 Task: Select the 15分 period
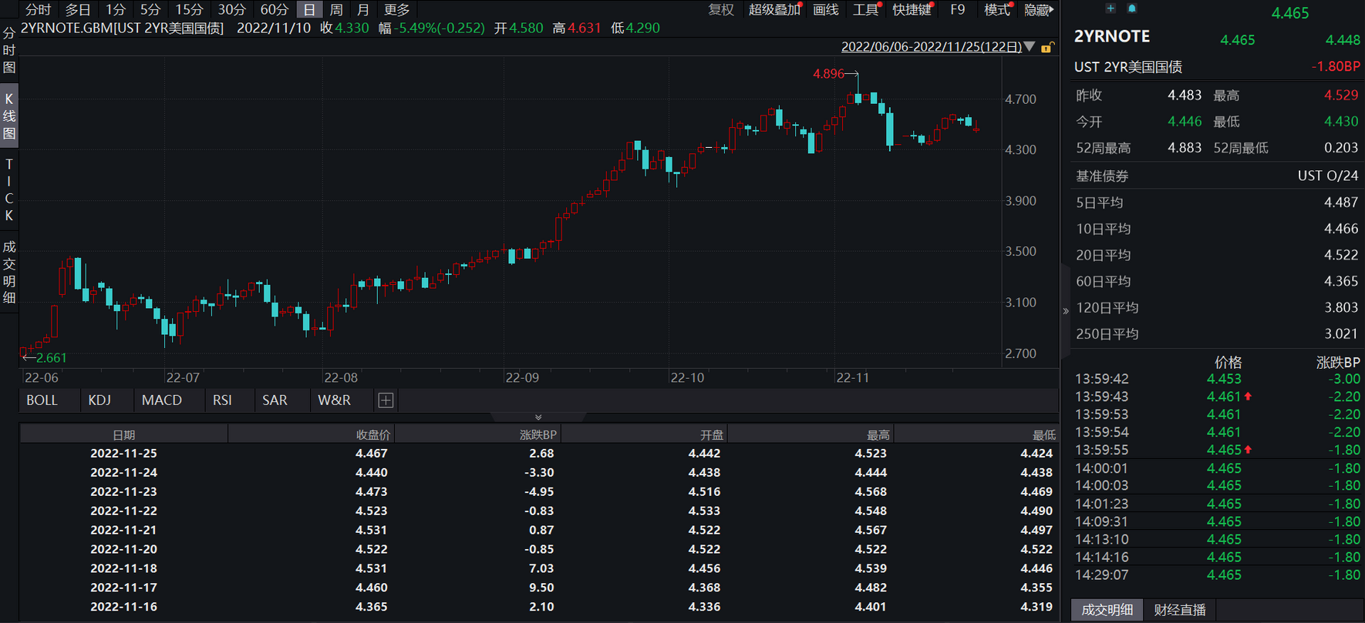189,10
